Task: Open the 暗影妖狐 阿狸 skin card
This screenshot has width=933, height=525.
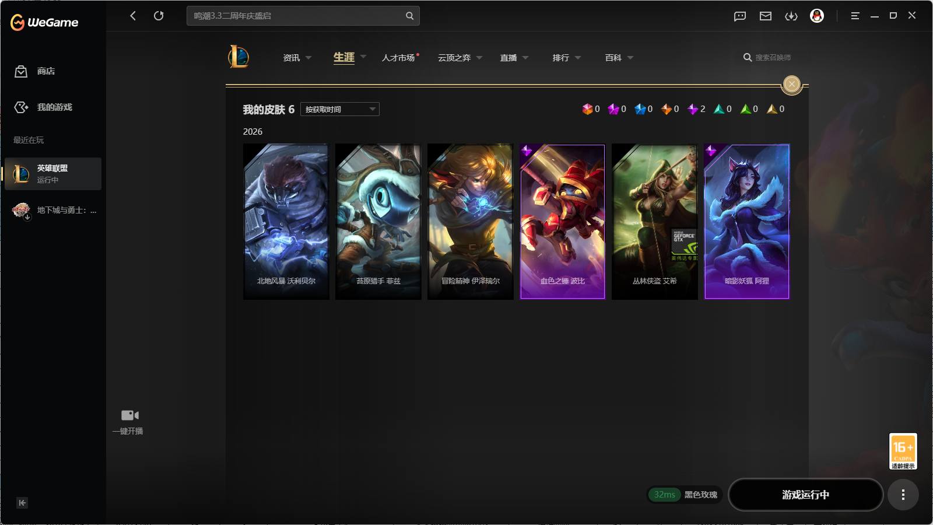Action: pyautogui.click(x=747, y=222)
